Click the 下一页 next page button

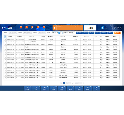(x=68, y=83)
